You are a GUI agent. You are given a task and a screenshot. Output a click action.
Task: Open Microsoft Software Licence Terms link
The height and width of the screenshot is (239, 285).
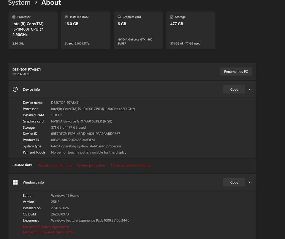click(49, 232)
